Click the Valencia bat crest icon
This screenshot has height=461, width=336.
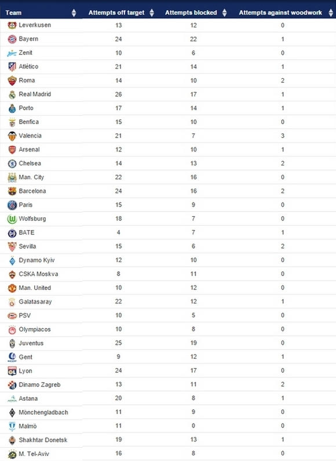pos(12,136)
